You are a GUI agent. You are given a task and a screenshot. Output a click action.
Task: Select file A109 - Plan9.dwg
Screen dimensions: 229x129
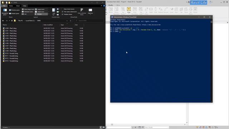point(11,51)
